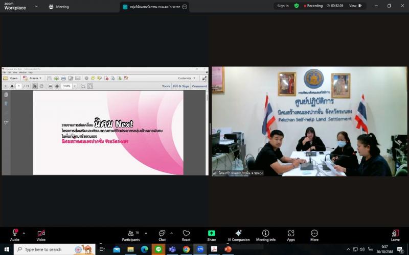The width and height of the screenshot is (409, 255).
Task: Open the Comment pane in Acrobat
Action: click(199, 86)
